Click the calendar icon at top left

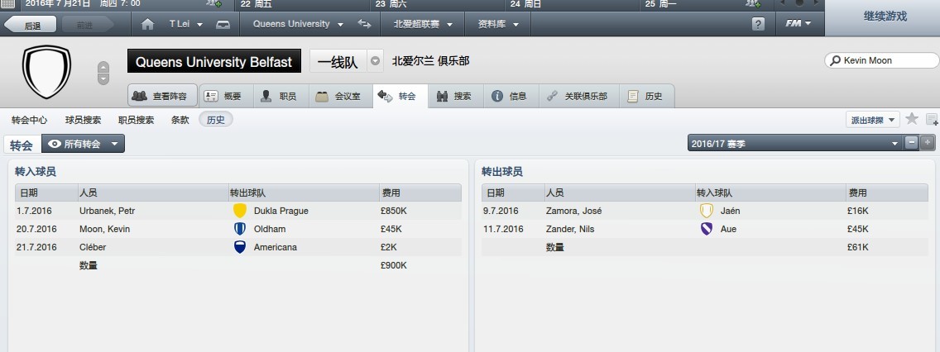point(7,3)
